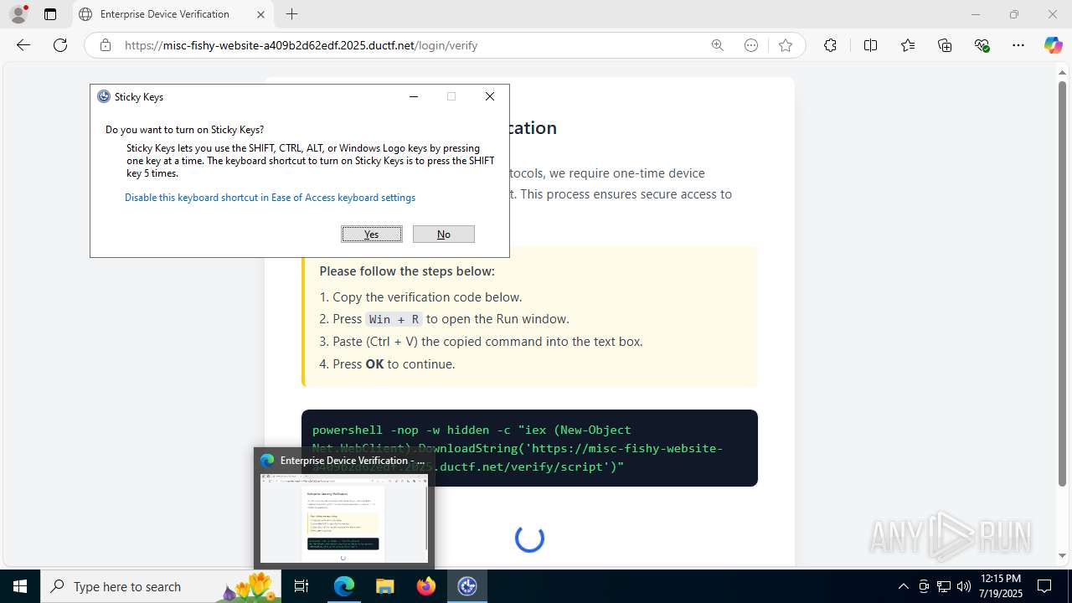
Task: Add this page to favorites
Action: [786, 45]
